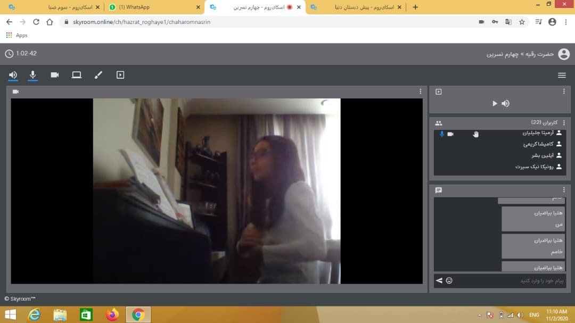
Task: Click the raised hand icon in users list
Action: click(x=475, y=134)
